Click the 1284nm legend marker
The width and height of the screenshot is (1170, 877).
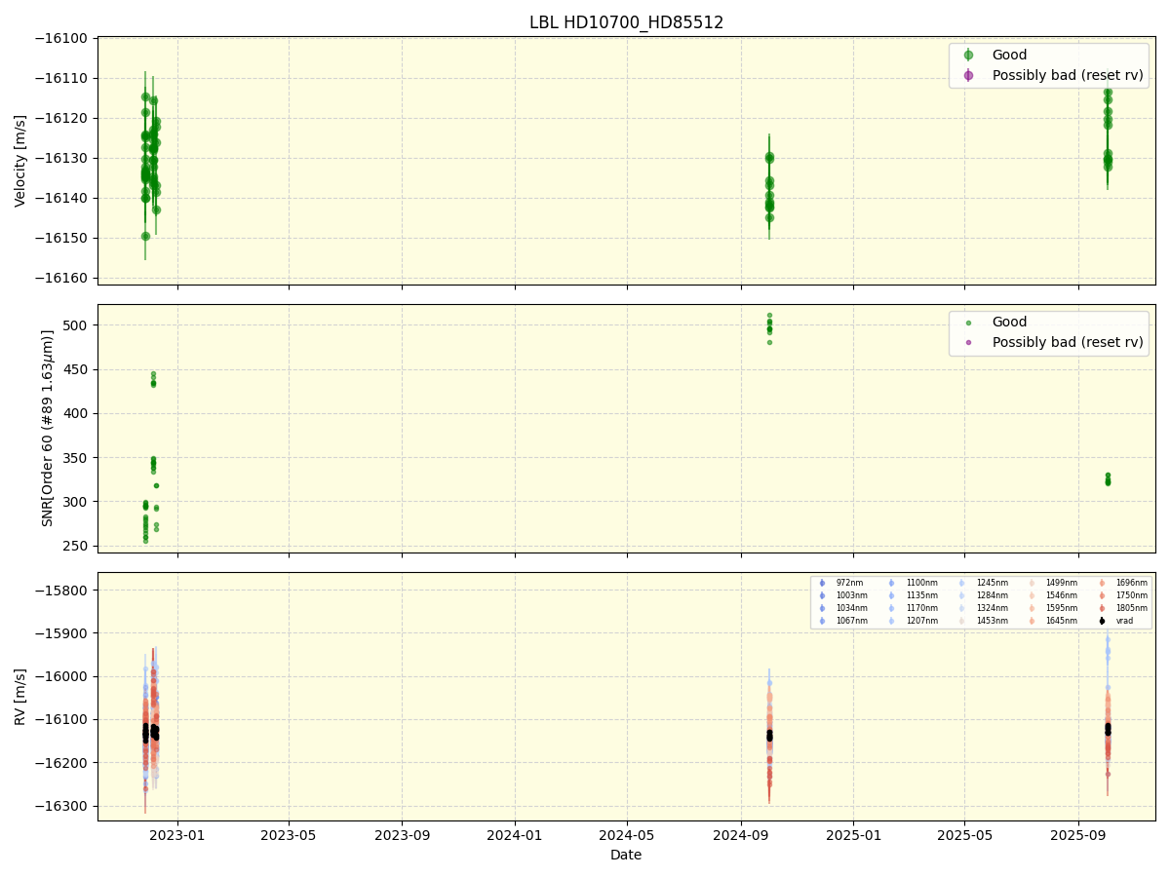point(961,595)
